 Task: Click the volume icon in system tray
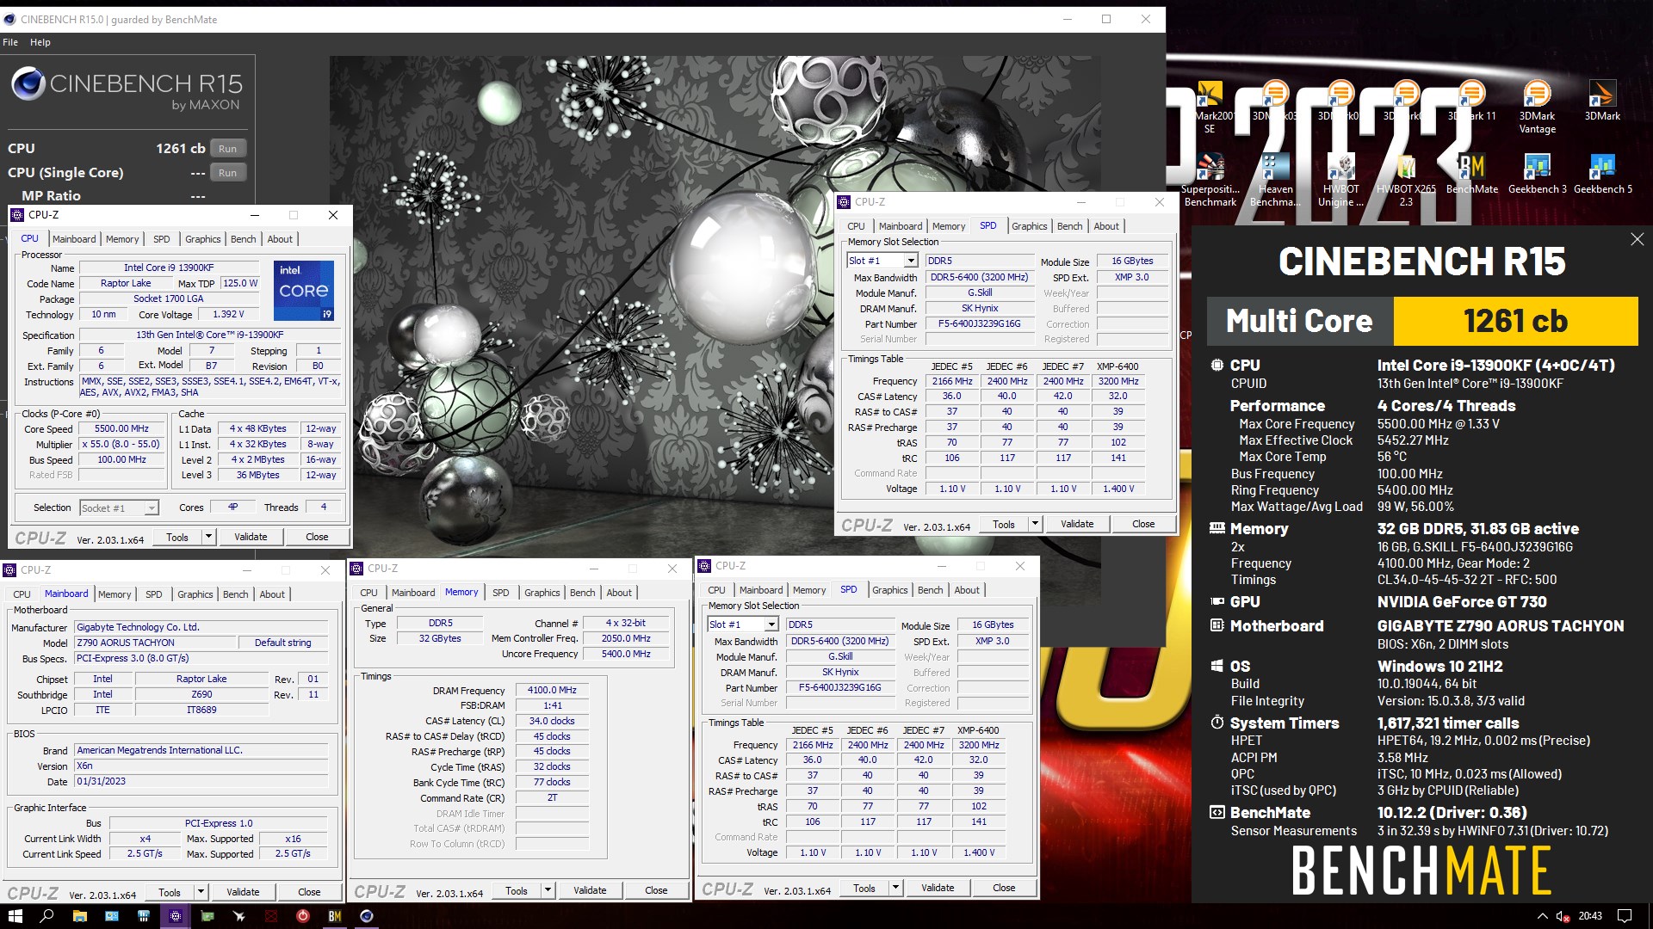pyautogui.click(x=1563, y=916)
